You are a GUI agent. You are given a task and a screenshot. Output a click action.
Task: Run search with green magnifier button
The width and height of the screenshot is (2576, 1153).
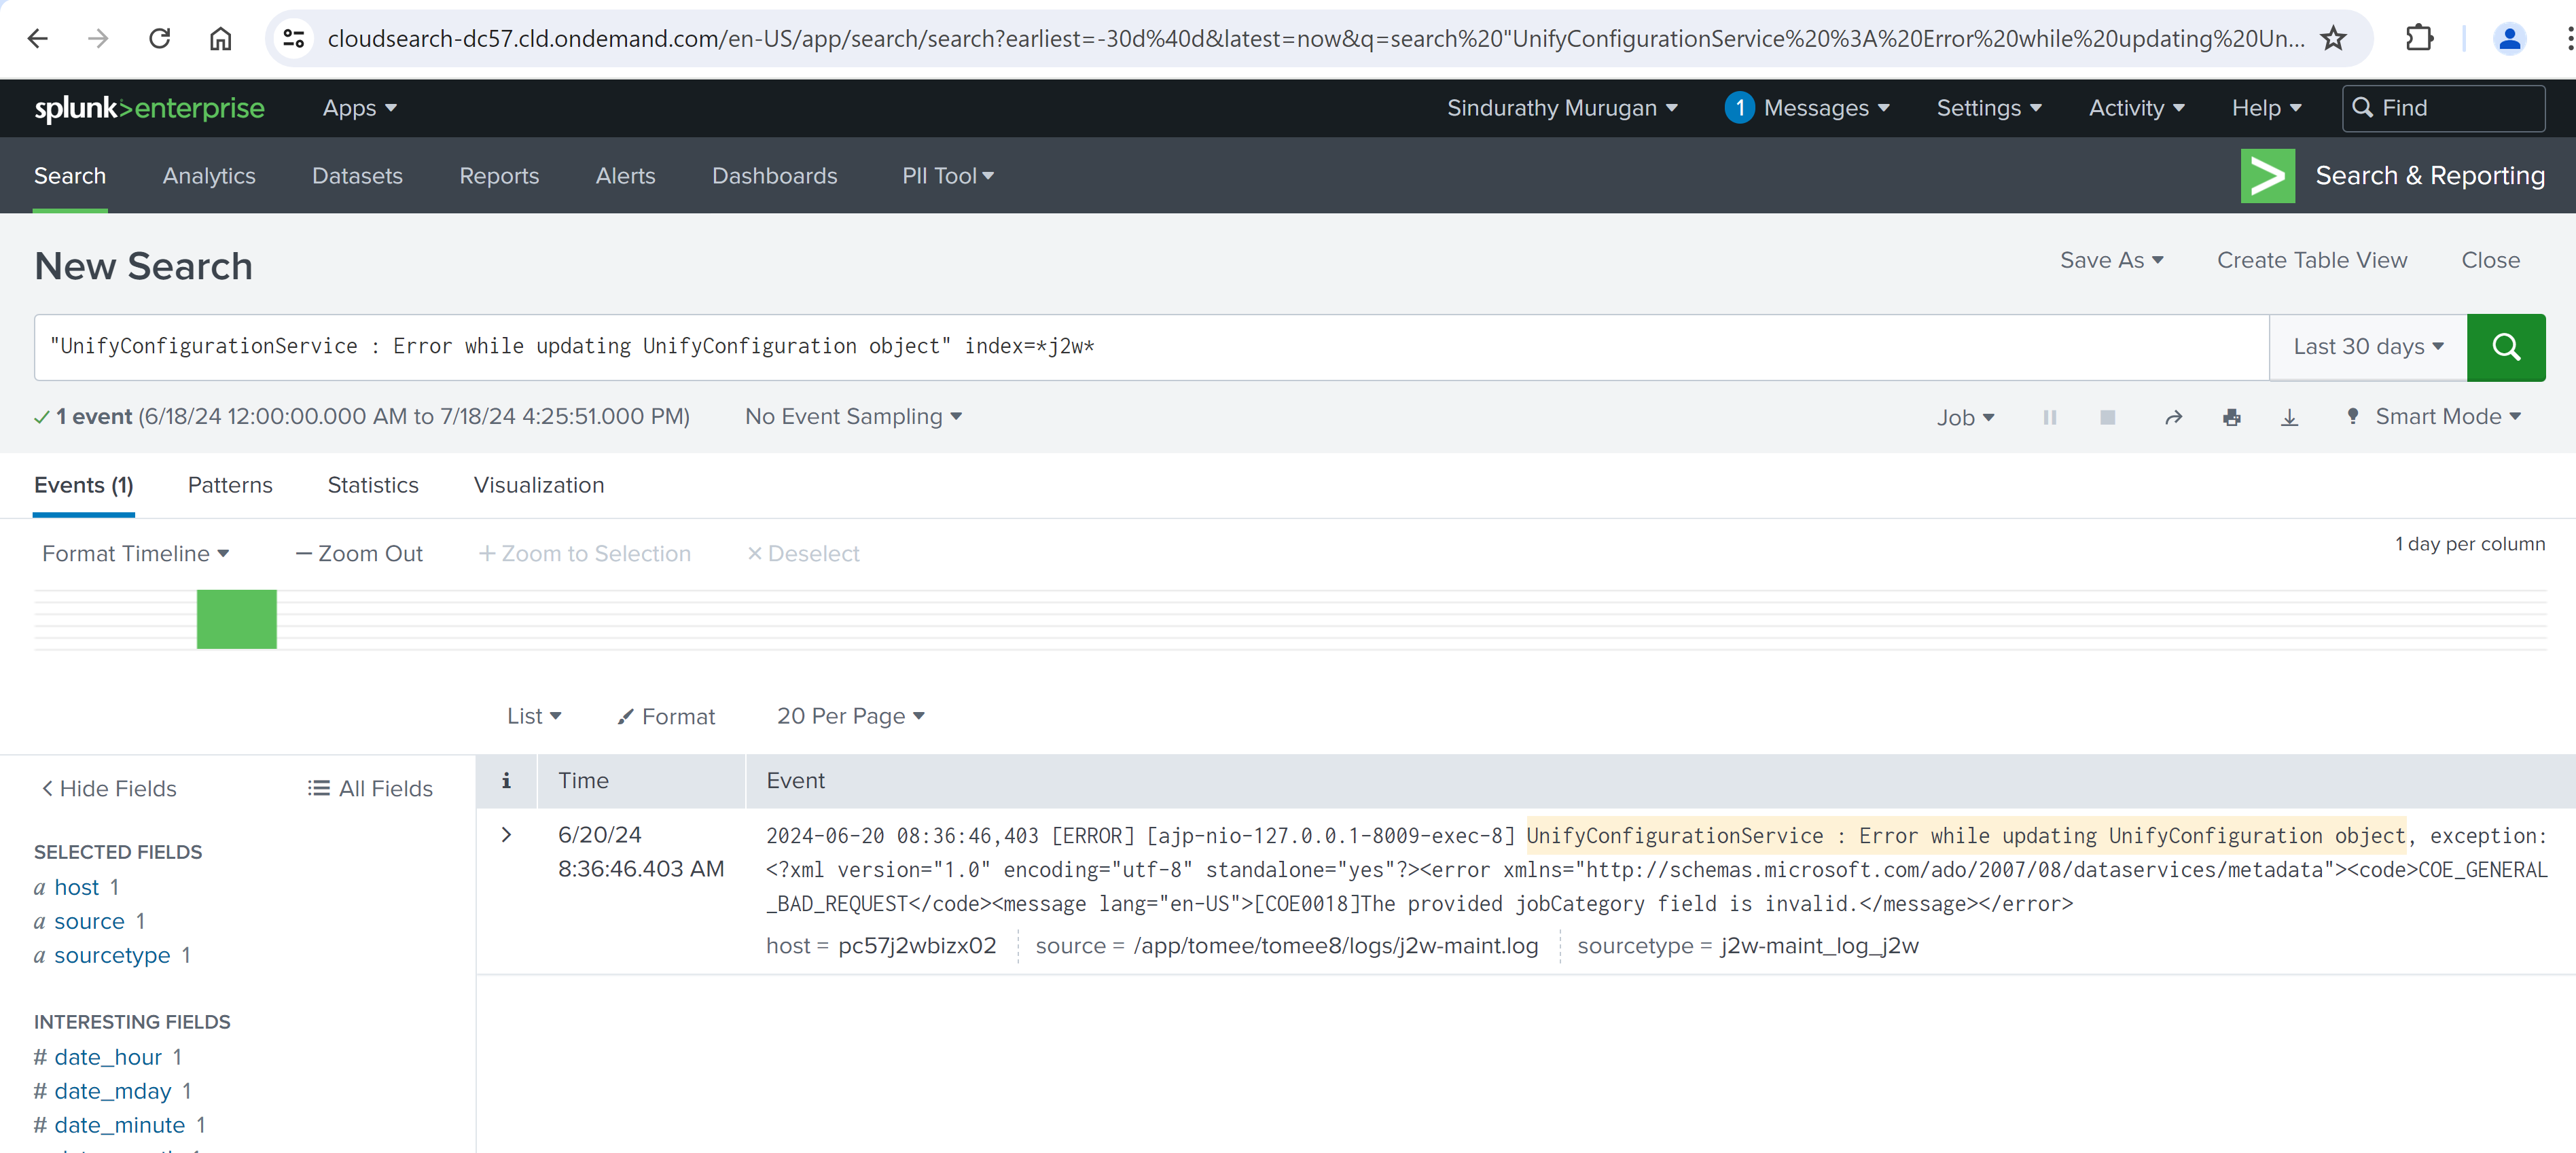pyautogui.click(x=2505, y=347)
